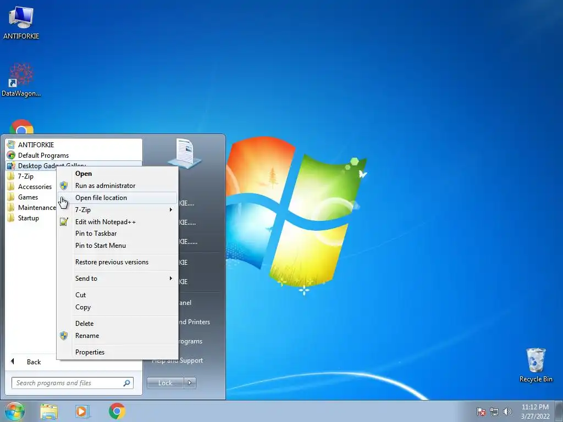Screen dimensions: 563x422
Task: Choose Open in the context menu
Action: click(x=117, y=173)
